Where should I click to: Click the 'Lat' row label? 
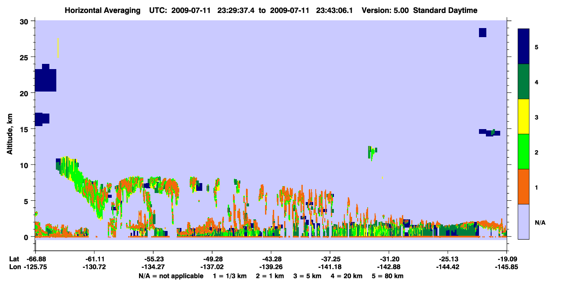[x=14, y=259]
